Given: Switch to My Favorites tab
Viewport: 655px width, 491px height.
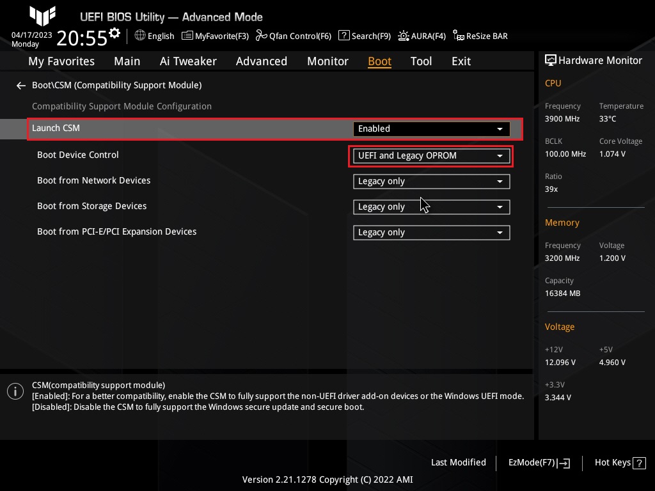Looking at the screenshot, I should 61,61.
